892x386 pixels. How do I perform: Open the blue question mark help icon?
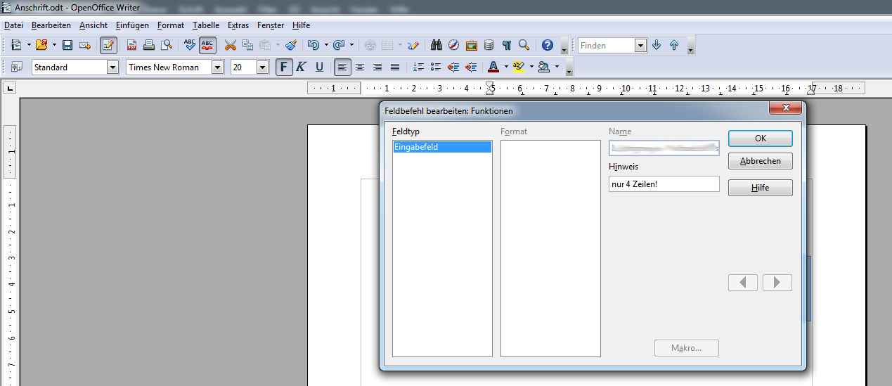(548, 45)
